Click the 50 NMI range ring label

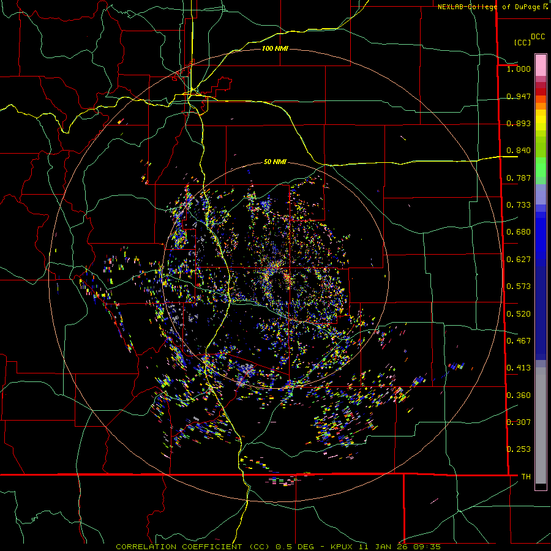(275, 162)
